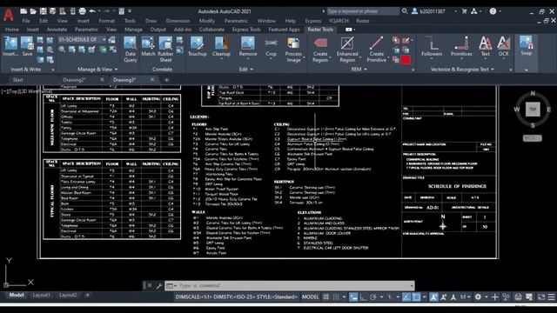557x313 pixels.
Task: Open the Process Image tool
Action: tap(293, 50)
